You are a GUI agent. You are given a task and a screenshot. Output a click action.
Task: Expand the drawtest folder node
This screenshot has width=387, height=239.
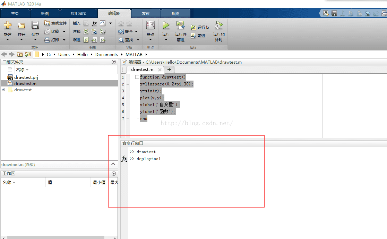[3, 90]
